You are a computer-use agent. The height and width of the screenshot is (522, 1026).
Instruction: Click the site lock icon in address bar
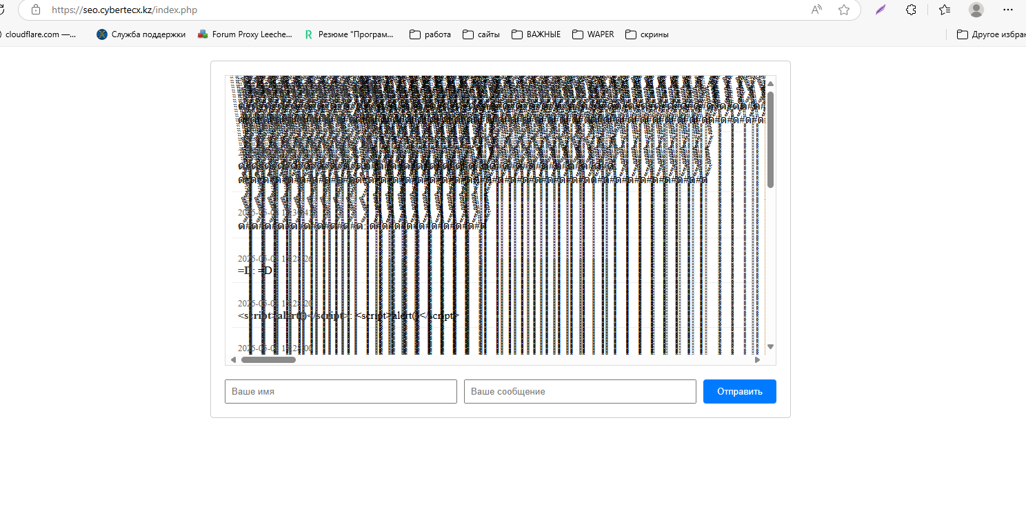pyautogui.click(x=36, y=10)
